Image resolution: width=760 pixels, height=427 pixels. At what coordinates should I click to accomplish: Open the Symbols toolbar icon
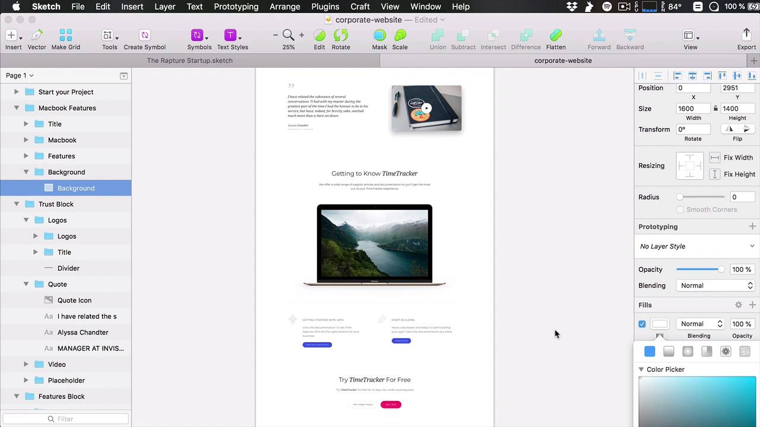[x=197, y=35]
